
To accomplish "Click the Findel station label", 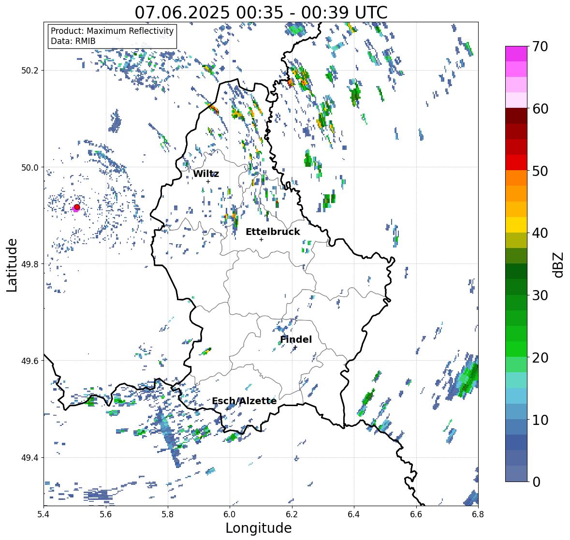I will click(x=296, y=339).
